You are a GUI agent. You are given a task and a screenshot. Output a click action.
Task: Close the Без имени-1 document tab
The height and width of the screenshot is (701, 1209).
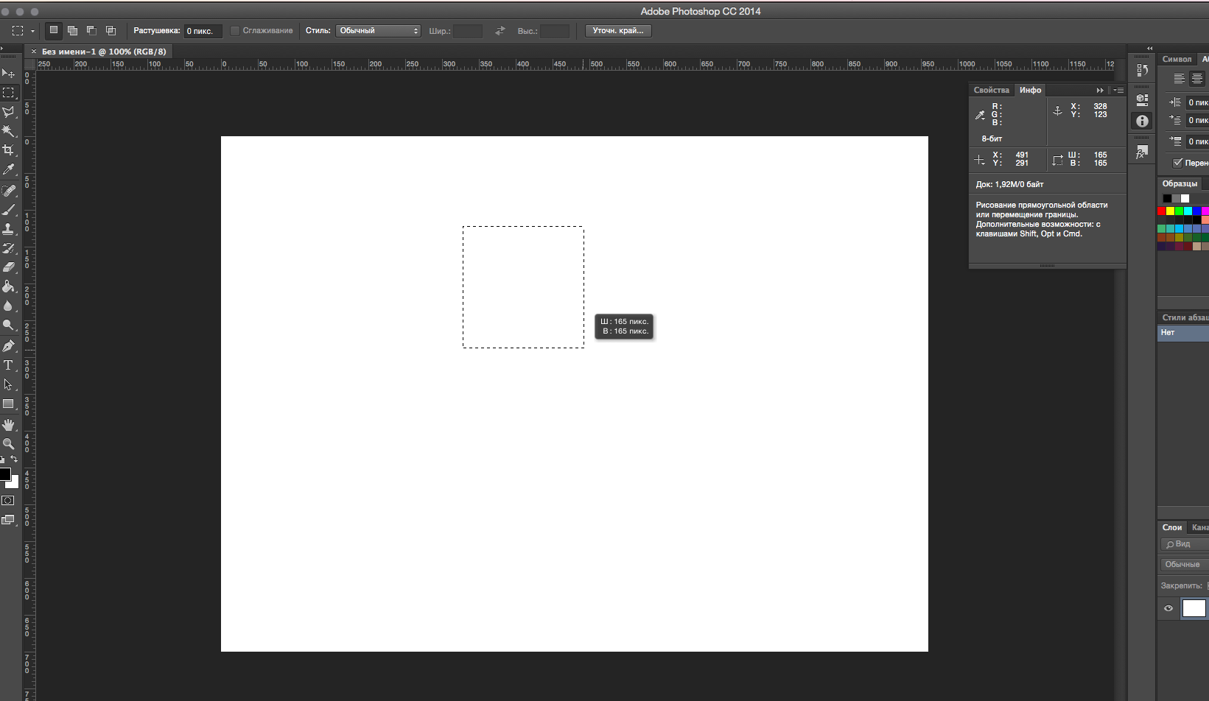tap(34, 52)
